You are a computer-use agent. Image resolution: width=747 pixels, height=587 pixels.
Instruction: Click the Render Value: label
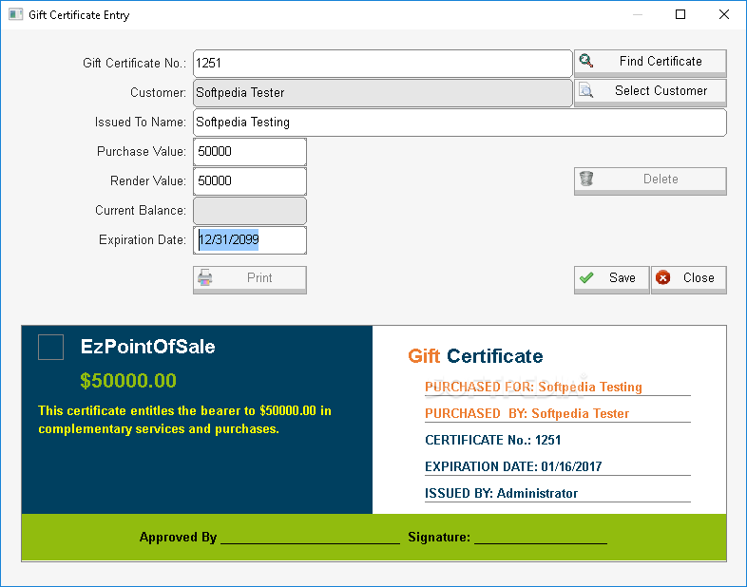click(x=148, y=181)
